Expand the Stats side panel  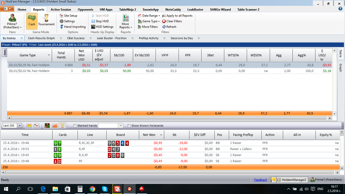point(5,53)
